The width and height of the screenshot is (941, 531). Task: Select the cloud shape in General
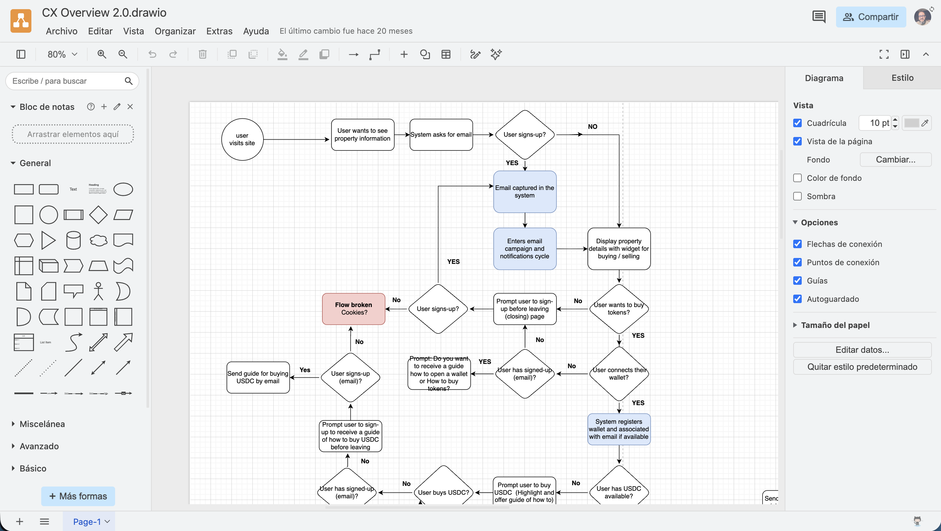(x=98, y=240)
